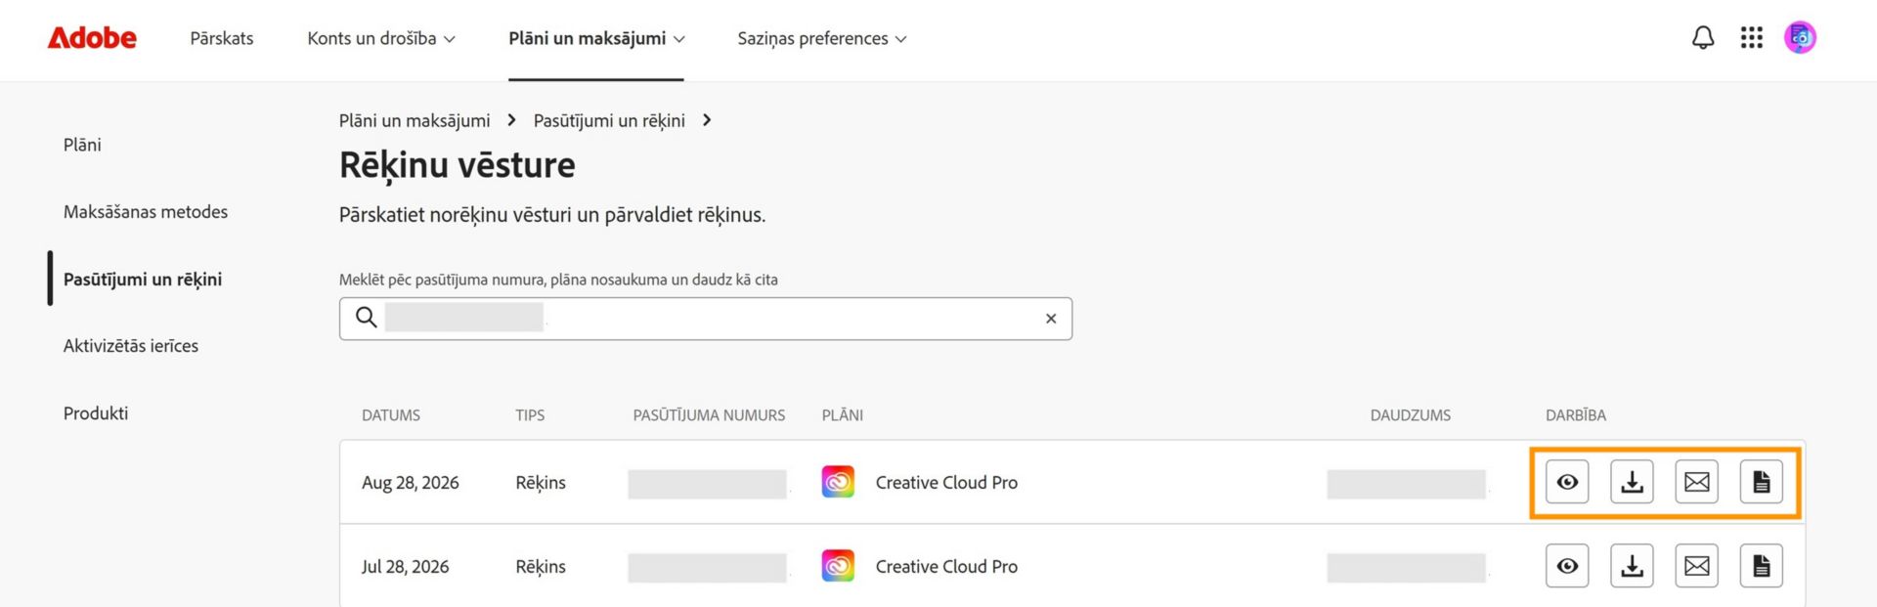The height and width of the screenshot is (607, 1877).
Task: Open document icon for Aug 28 invoice
Action: (x=1762, y=482)
